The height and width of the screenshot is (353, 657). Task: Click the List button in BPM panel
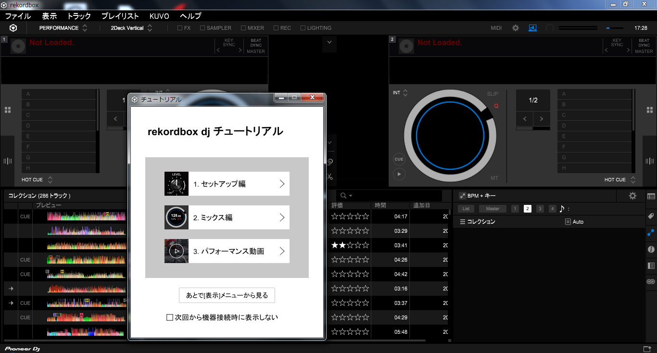466,209
